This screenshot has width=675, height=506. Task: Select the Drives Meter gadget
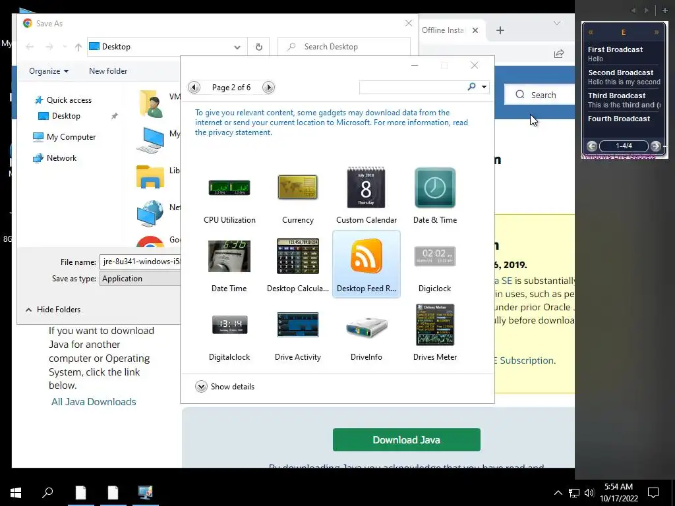pos(435,333)
